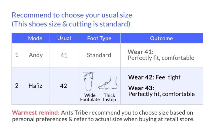Click the Wide Footplate label
215x132 pixels.
90,97
